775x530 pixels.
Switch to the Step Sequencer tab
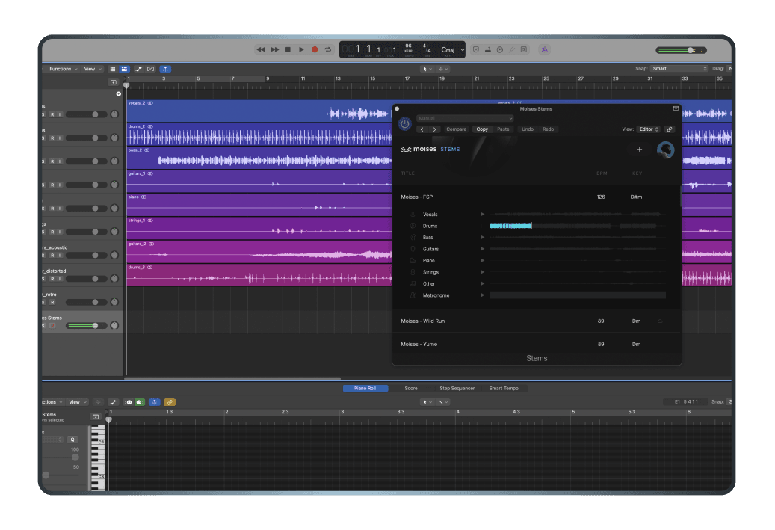(x=457, y=389)
